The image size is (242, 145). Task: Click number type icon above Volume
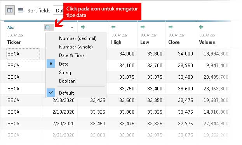pyautogui.click(x=201, y=27)
